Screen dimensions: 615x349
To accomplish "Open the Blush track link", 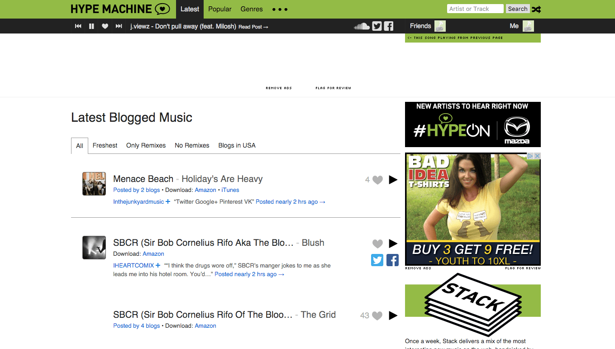I will (x=313, y=243).
